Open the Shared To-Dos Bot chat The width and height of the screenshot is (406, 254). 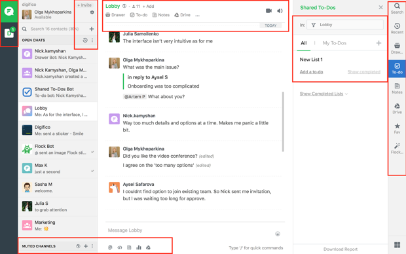(x=58, y=92)
